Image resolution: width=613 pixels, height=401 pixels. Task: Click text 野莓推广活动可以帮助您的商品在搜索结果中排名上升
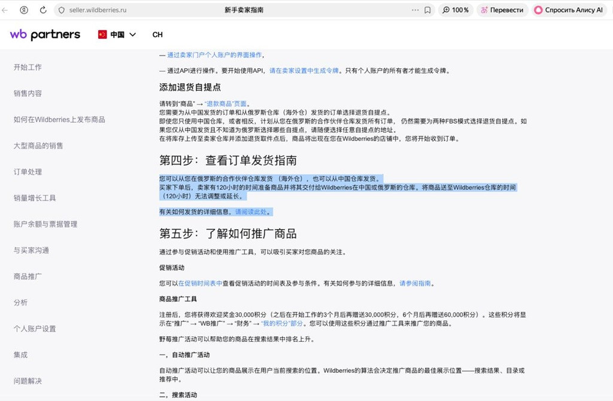(x=236, y=339)
